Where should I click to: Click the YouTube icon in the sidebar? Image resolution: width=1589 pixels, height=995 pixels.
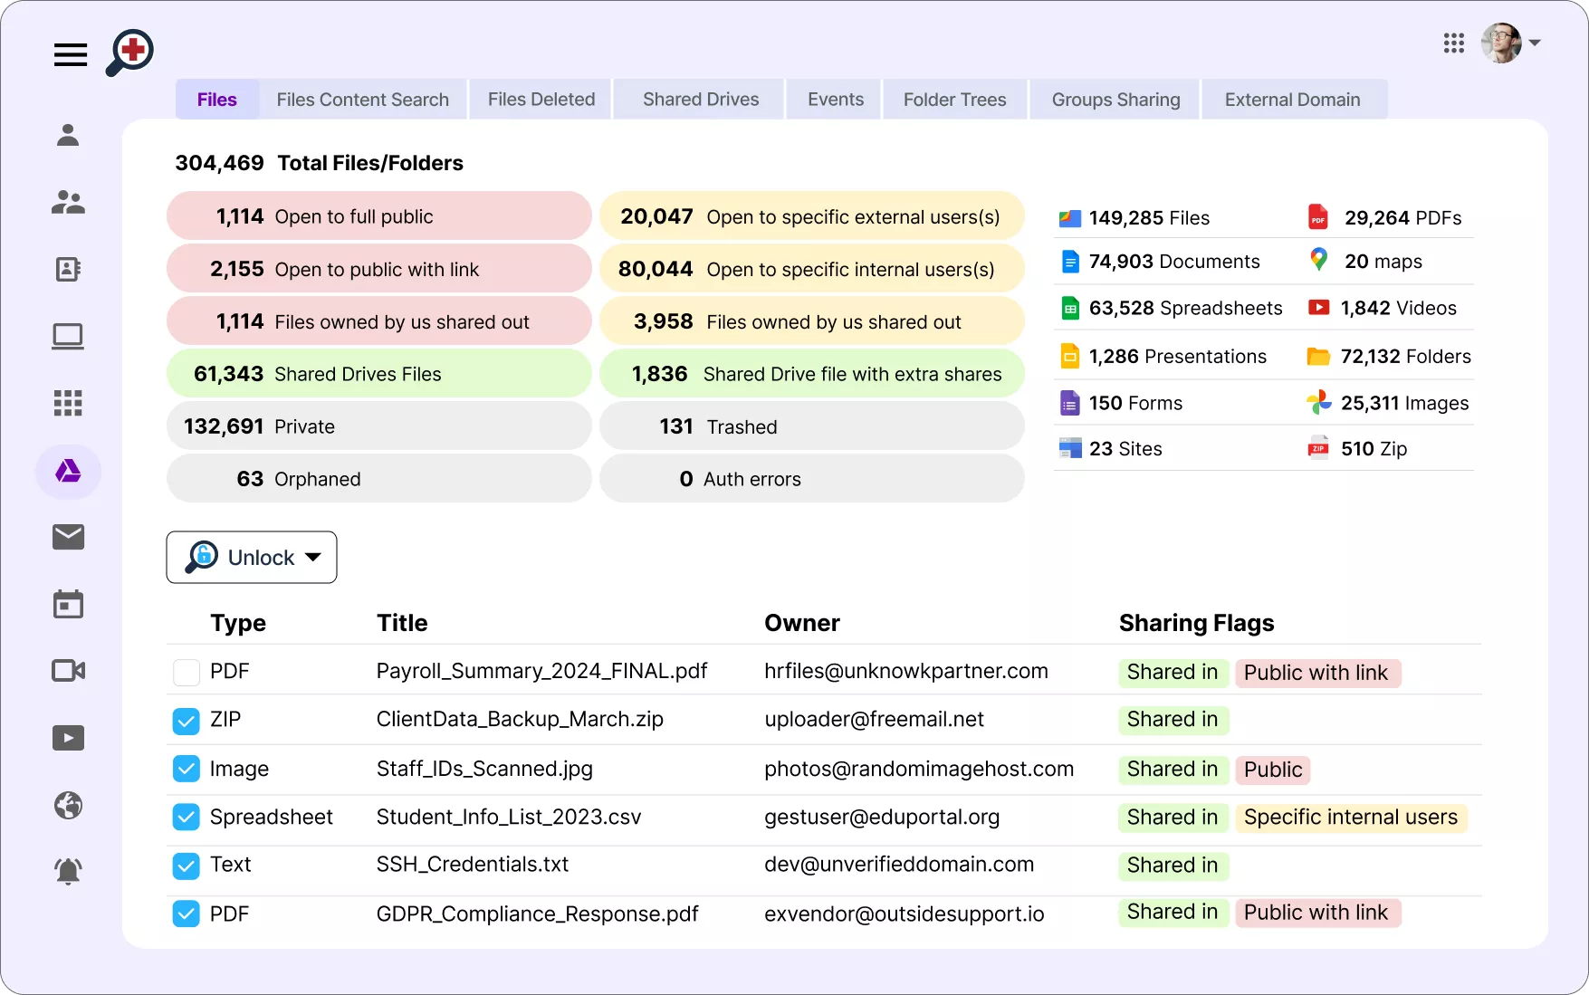click(x=68, y=738)
